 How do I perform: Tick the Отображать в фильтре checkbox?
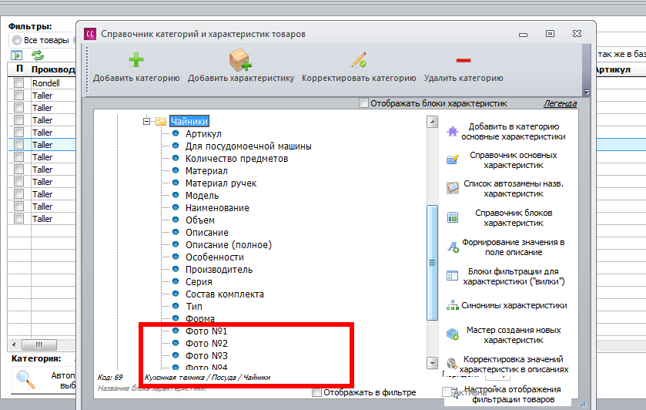316,392
